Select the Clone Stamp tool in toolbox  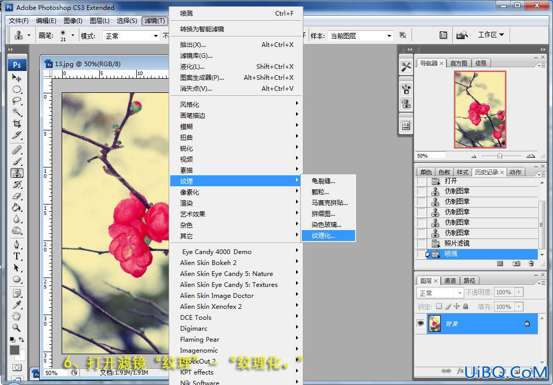(17, 173)
